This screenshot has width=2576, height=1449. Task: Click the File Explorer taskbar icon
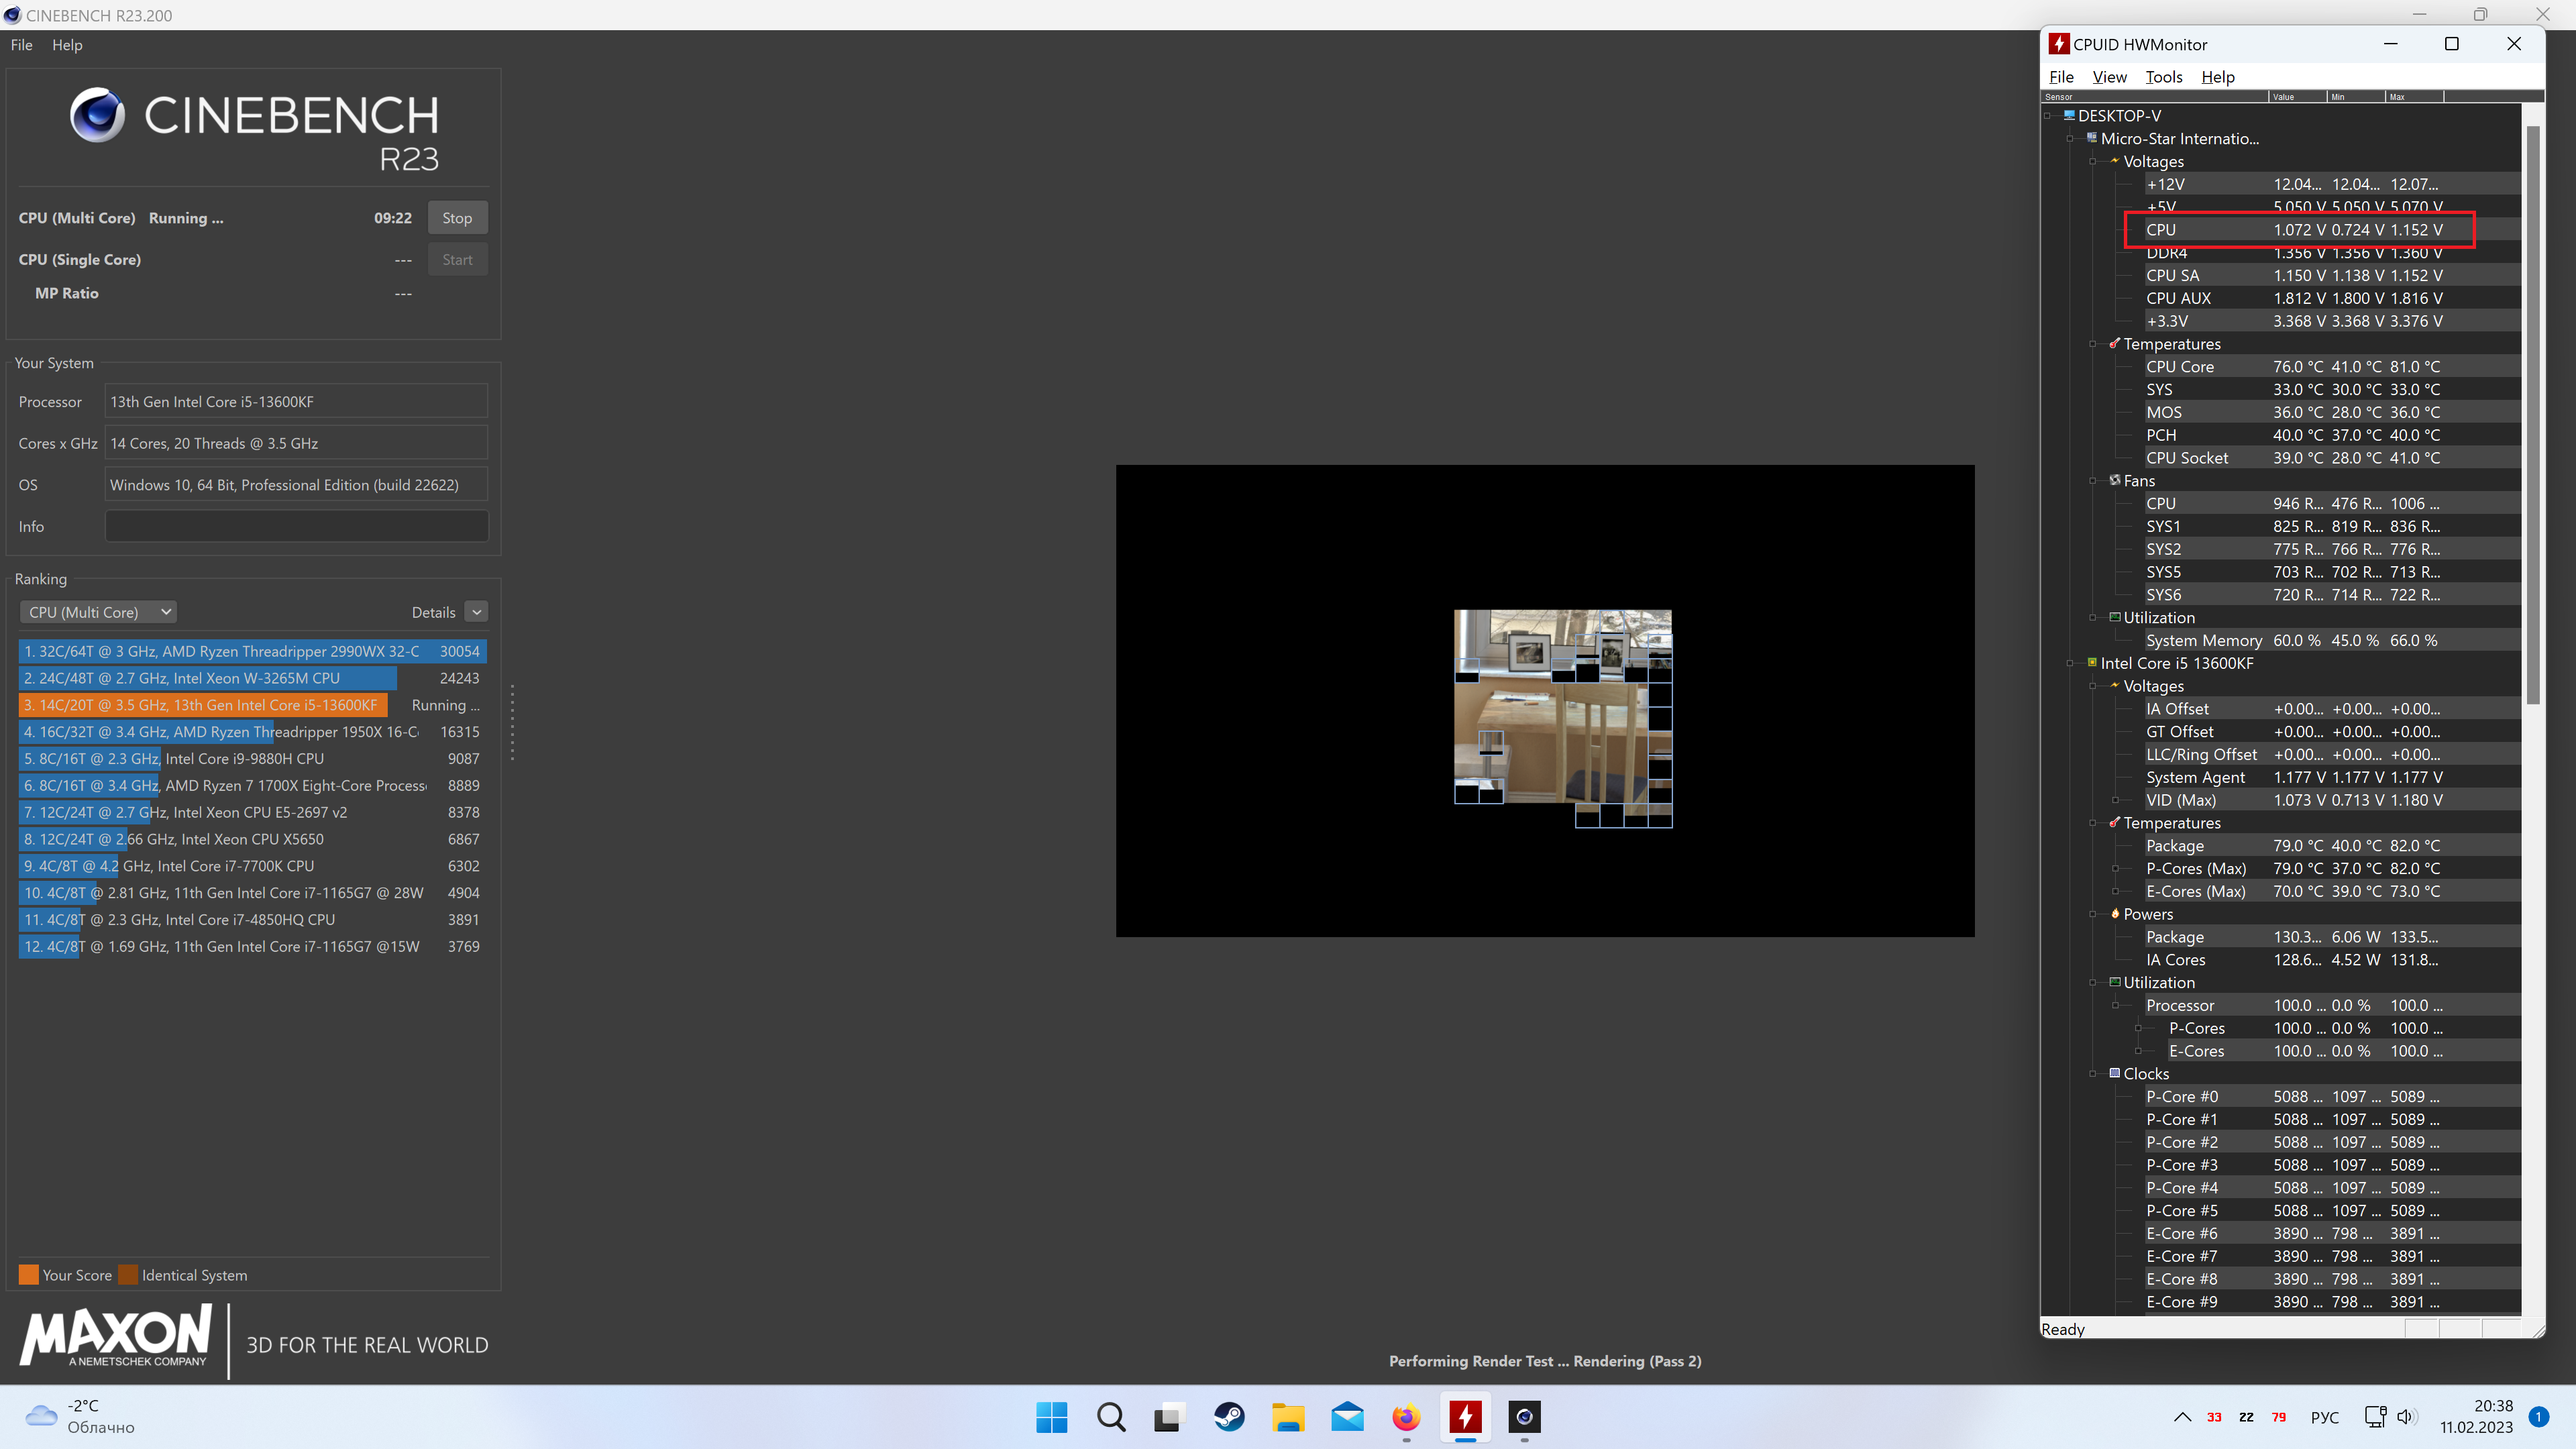click(x=1288, y=1417)
